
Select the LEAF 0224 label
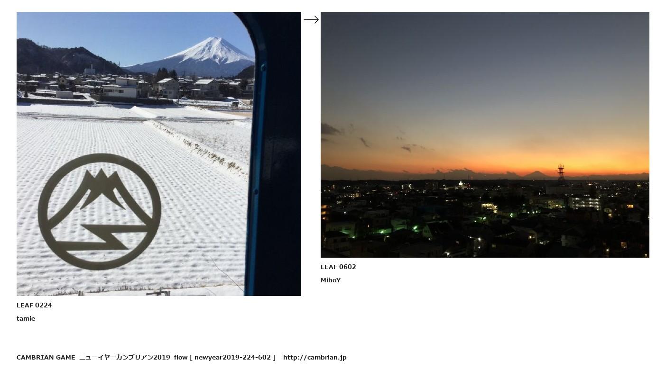tap(34, 305)
